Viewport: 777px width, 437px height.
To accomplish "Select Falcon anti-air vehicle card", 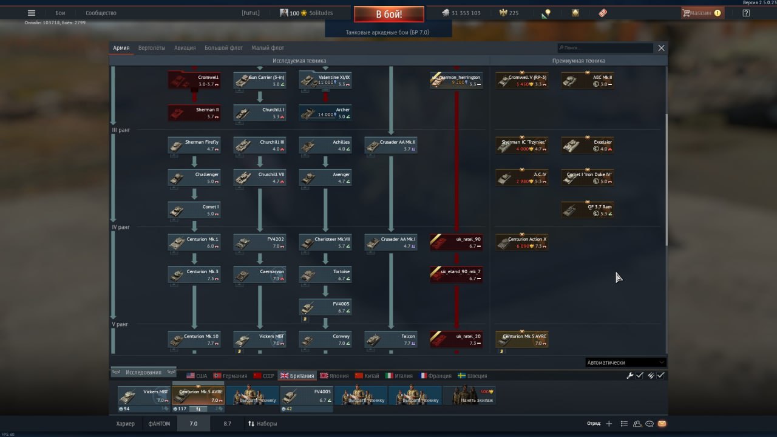I will click(x=391, y=339).
